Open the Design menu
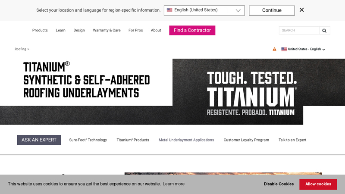Viewport: 345px width, 194px height. coord(79,30)
